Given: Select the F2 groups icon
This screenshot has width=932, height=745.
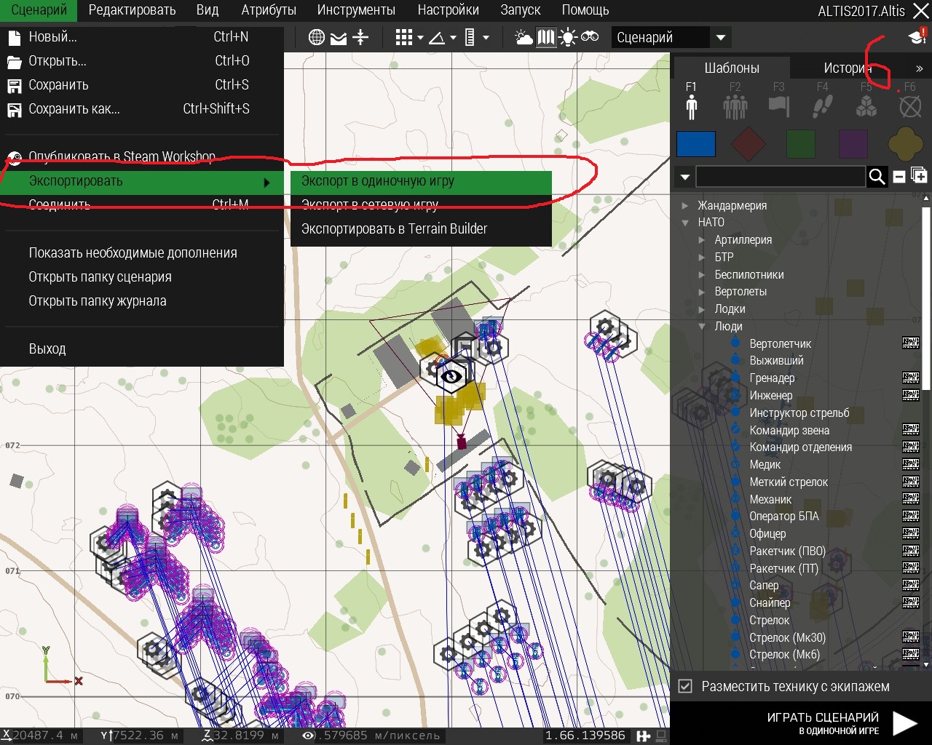Looking at the screenshot, I should click(735, 106).
